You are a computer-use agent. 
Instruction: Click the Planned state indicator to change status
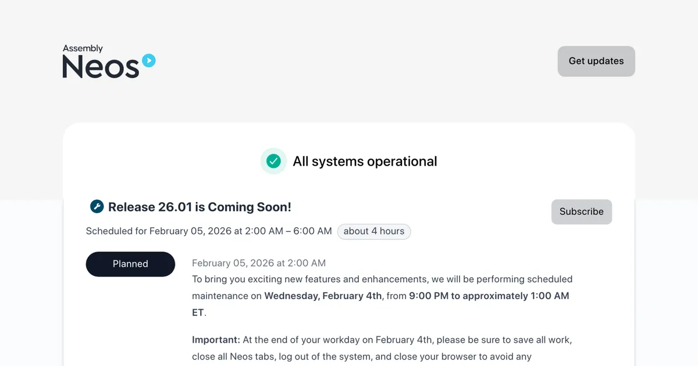[130, 264]
